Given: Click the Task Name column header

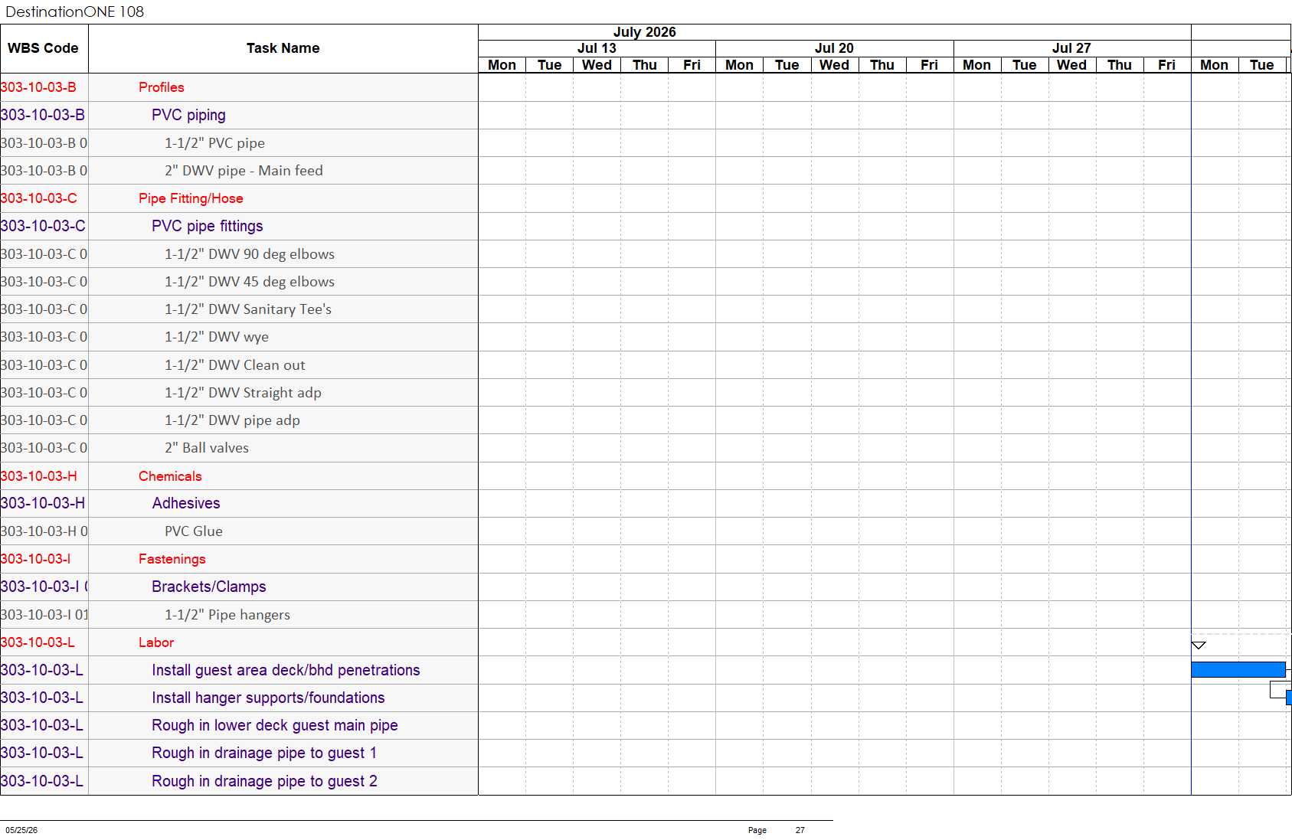Looking at the screenshot, I should click(283, 48).
